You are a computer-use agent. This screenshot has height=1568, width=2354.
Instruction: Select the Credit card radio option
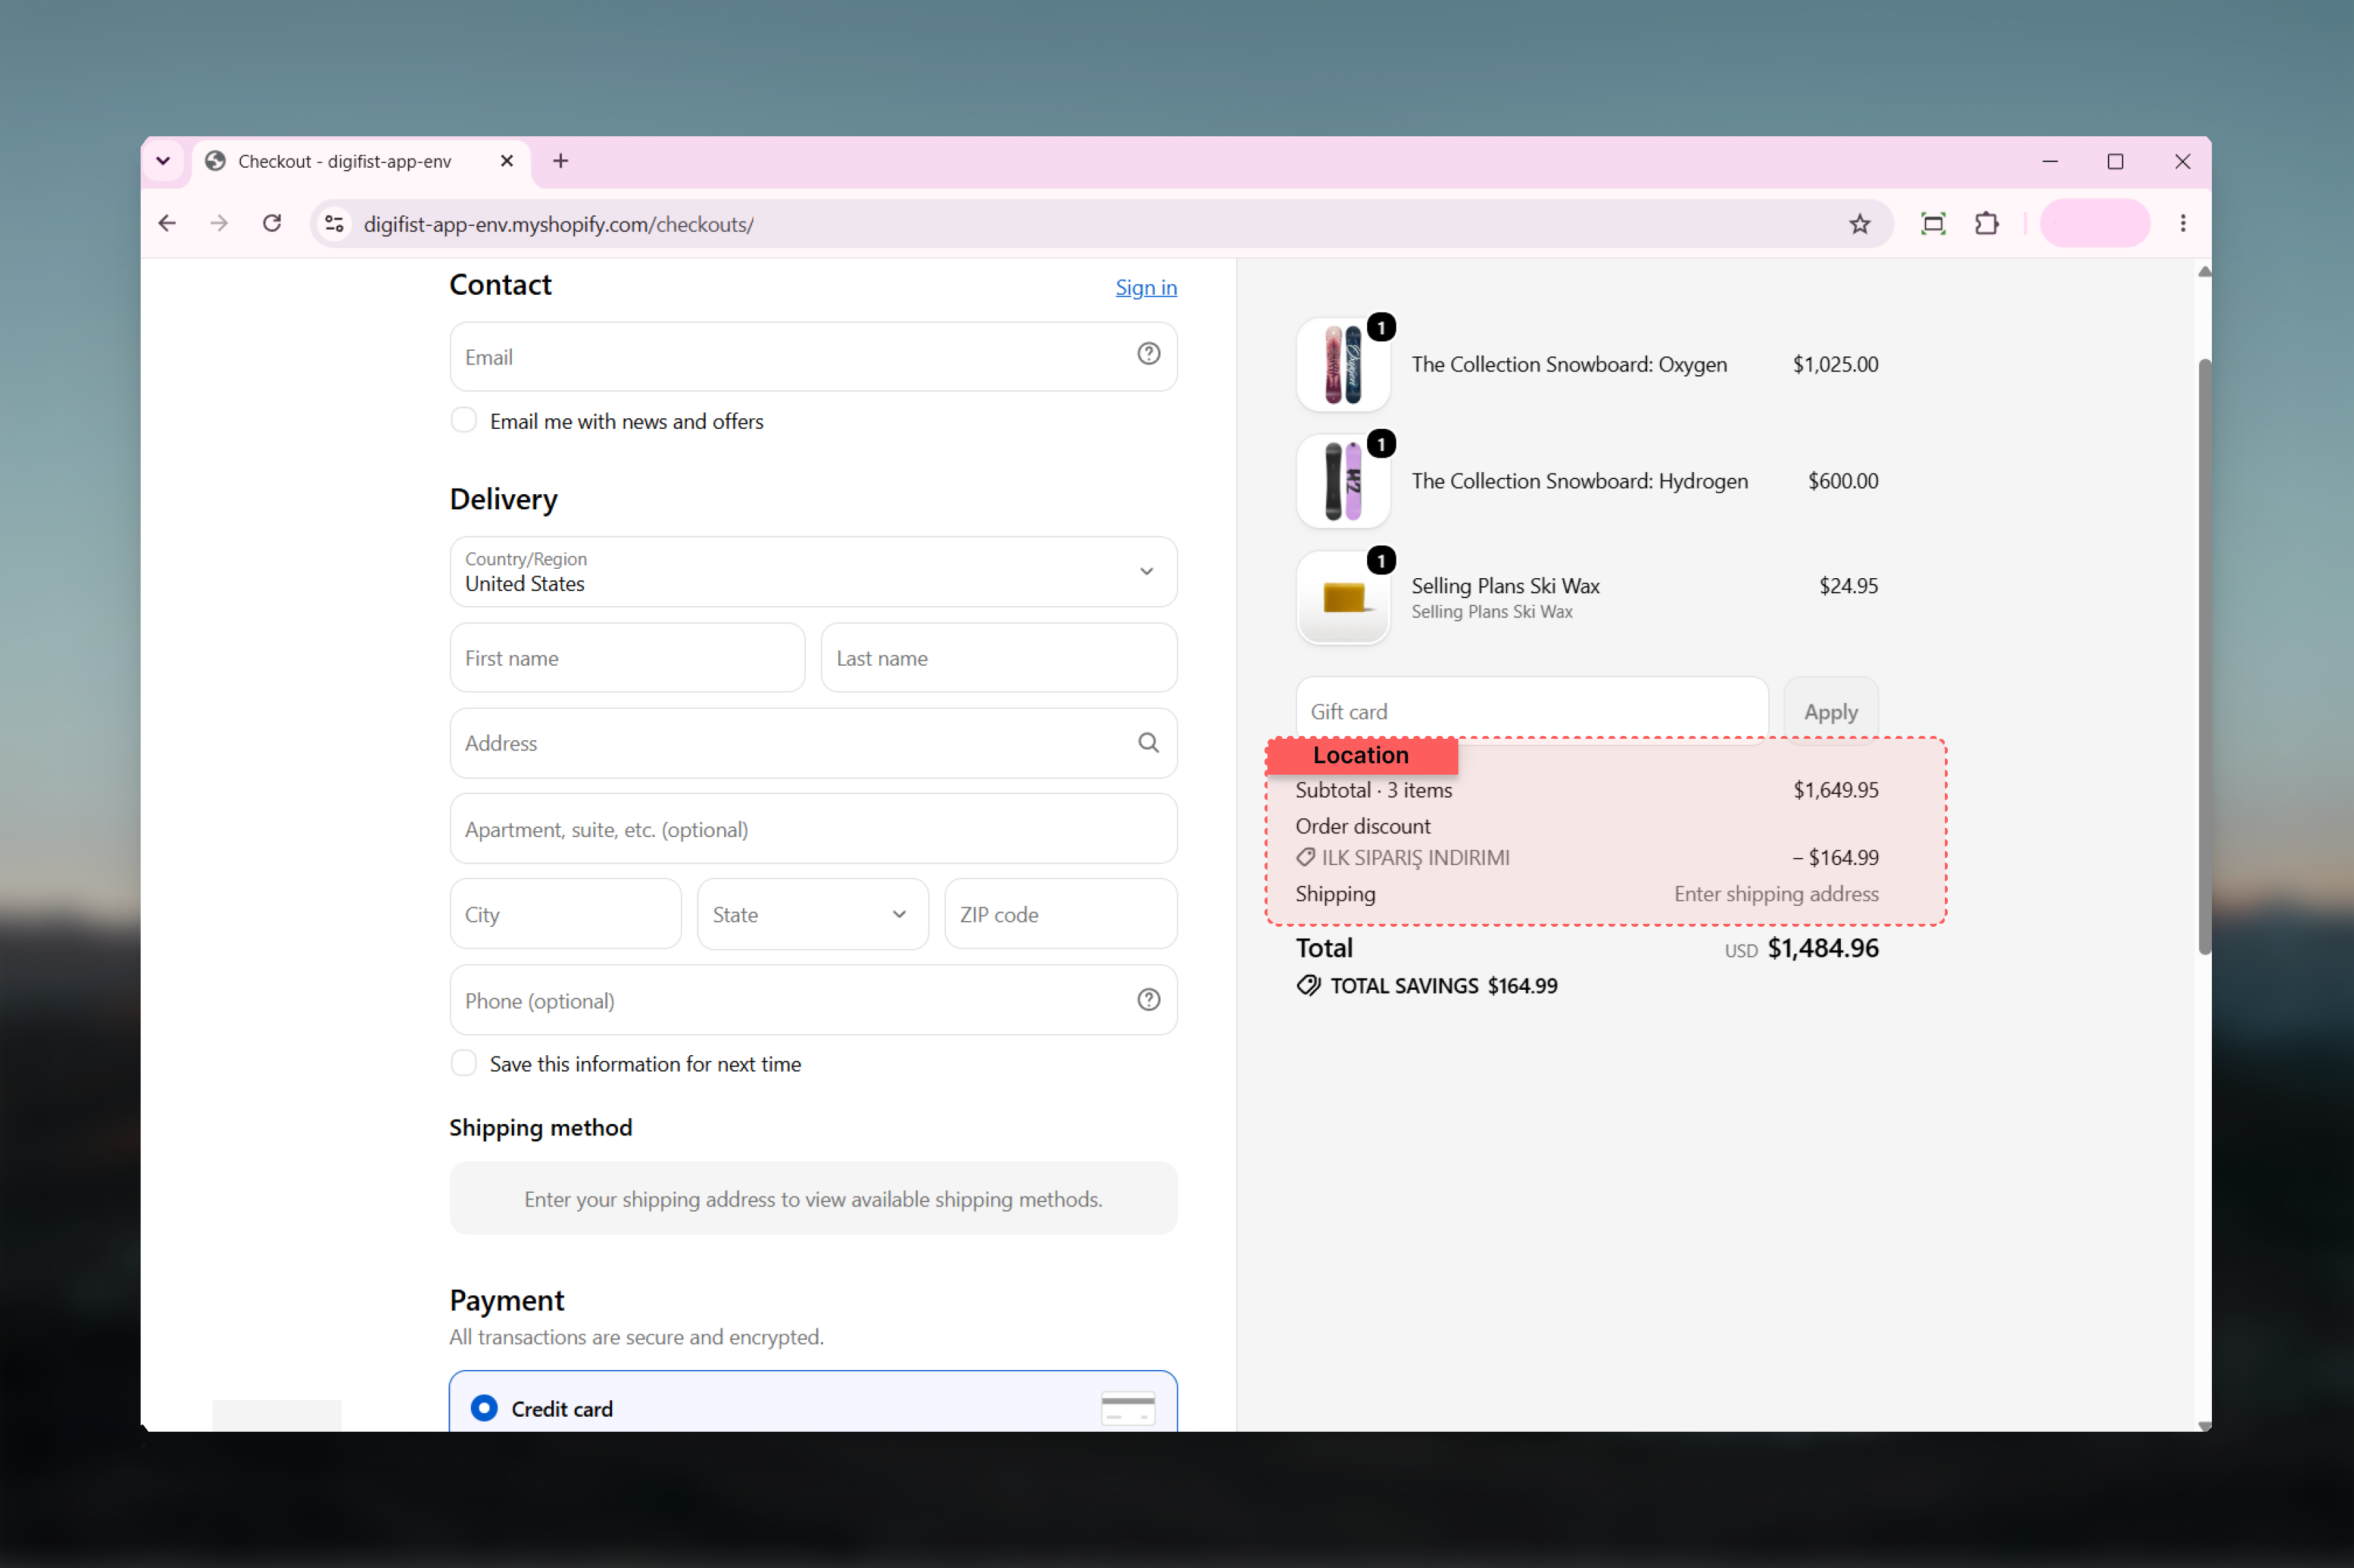click(484, 1408)
